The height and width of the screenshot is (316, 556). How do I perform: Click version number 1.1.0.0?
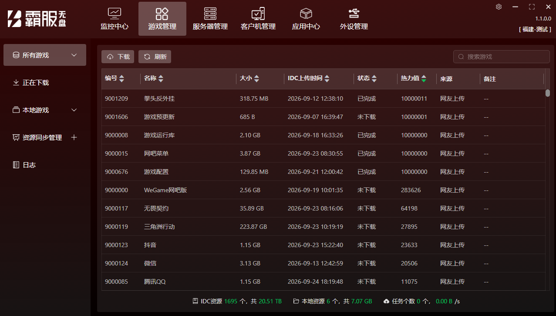(x=543, y=19)
